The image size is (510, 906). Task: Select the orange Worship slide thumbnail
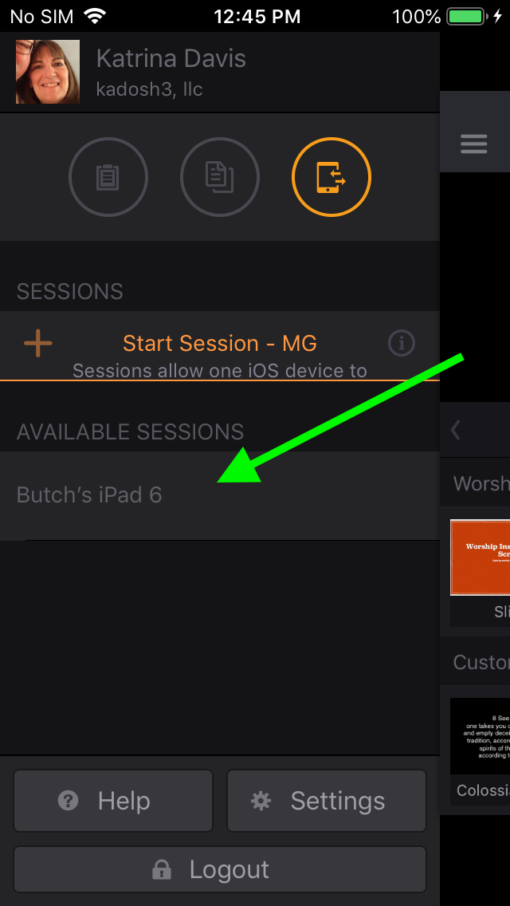480,557
